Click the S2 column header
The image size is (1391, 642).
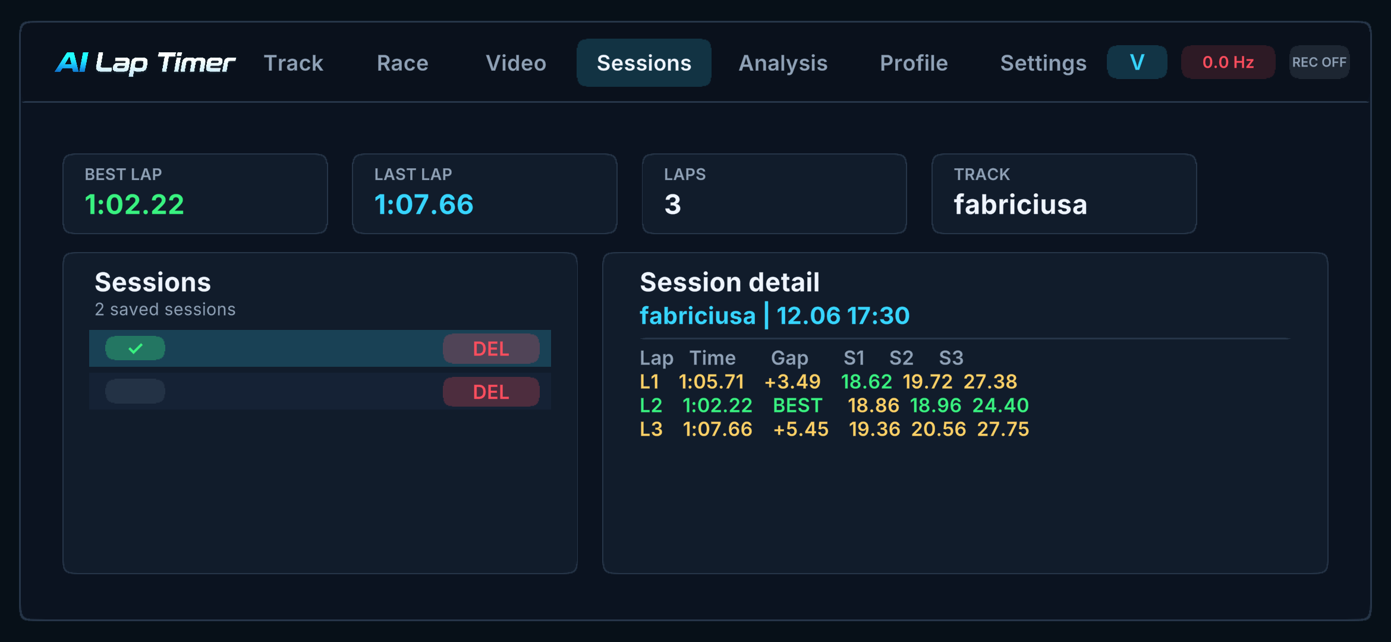(x=901, y=358)
